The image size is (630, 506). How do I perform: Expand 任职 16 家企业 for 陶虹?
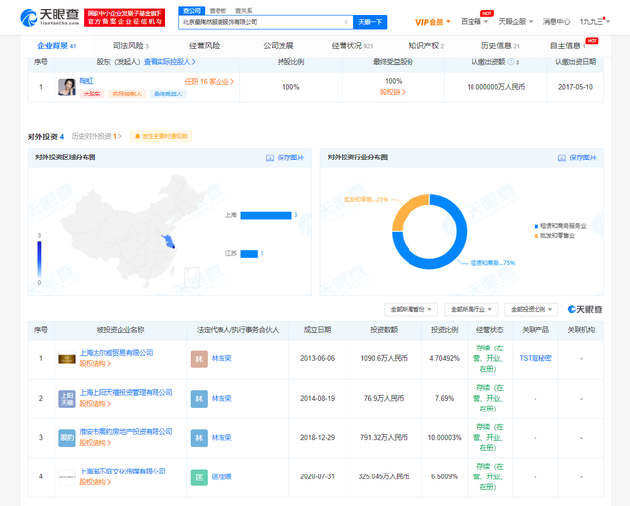tap(210, 82)
